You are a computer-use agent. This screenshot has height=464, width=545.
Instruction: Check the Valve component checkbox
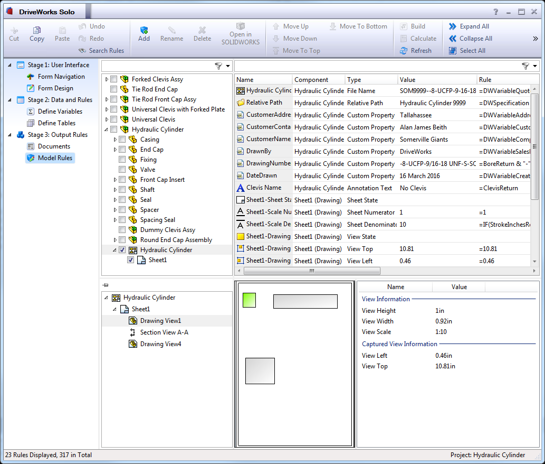tap(122, 170)
